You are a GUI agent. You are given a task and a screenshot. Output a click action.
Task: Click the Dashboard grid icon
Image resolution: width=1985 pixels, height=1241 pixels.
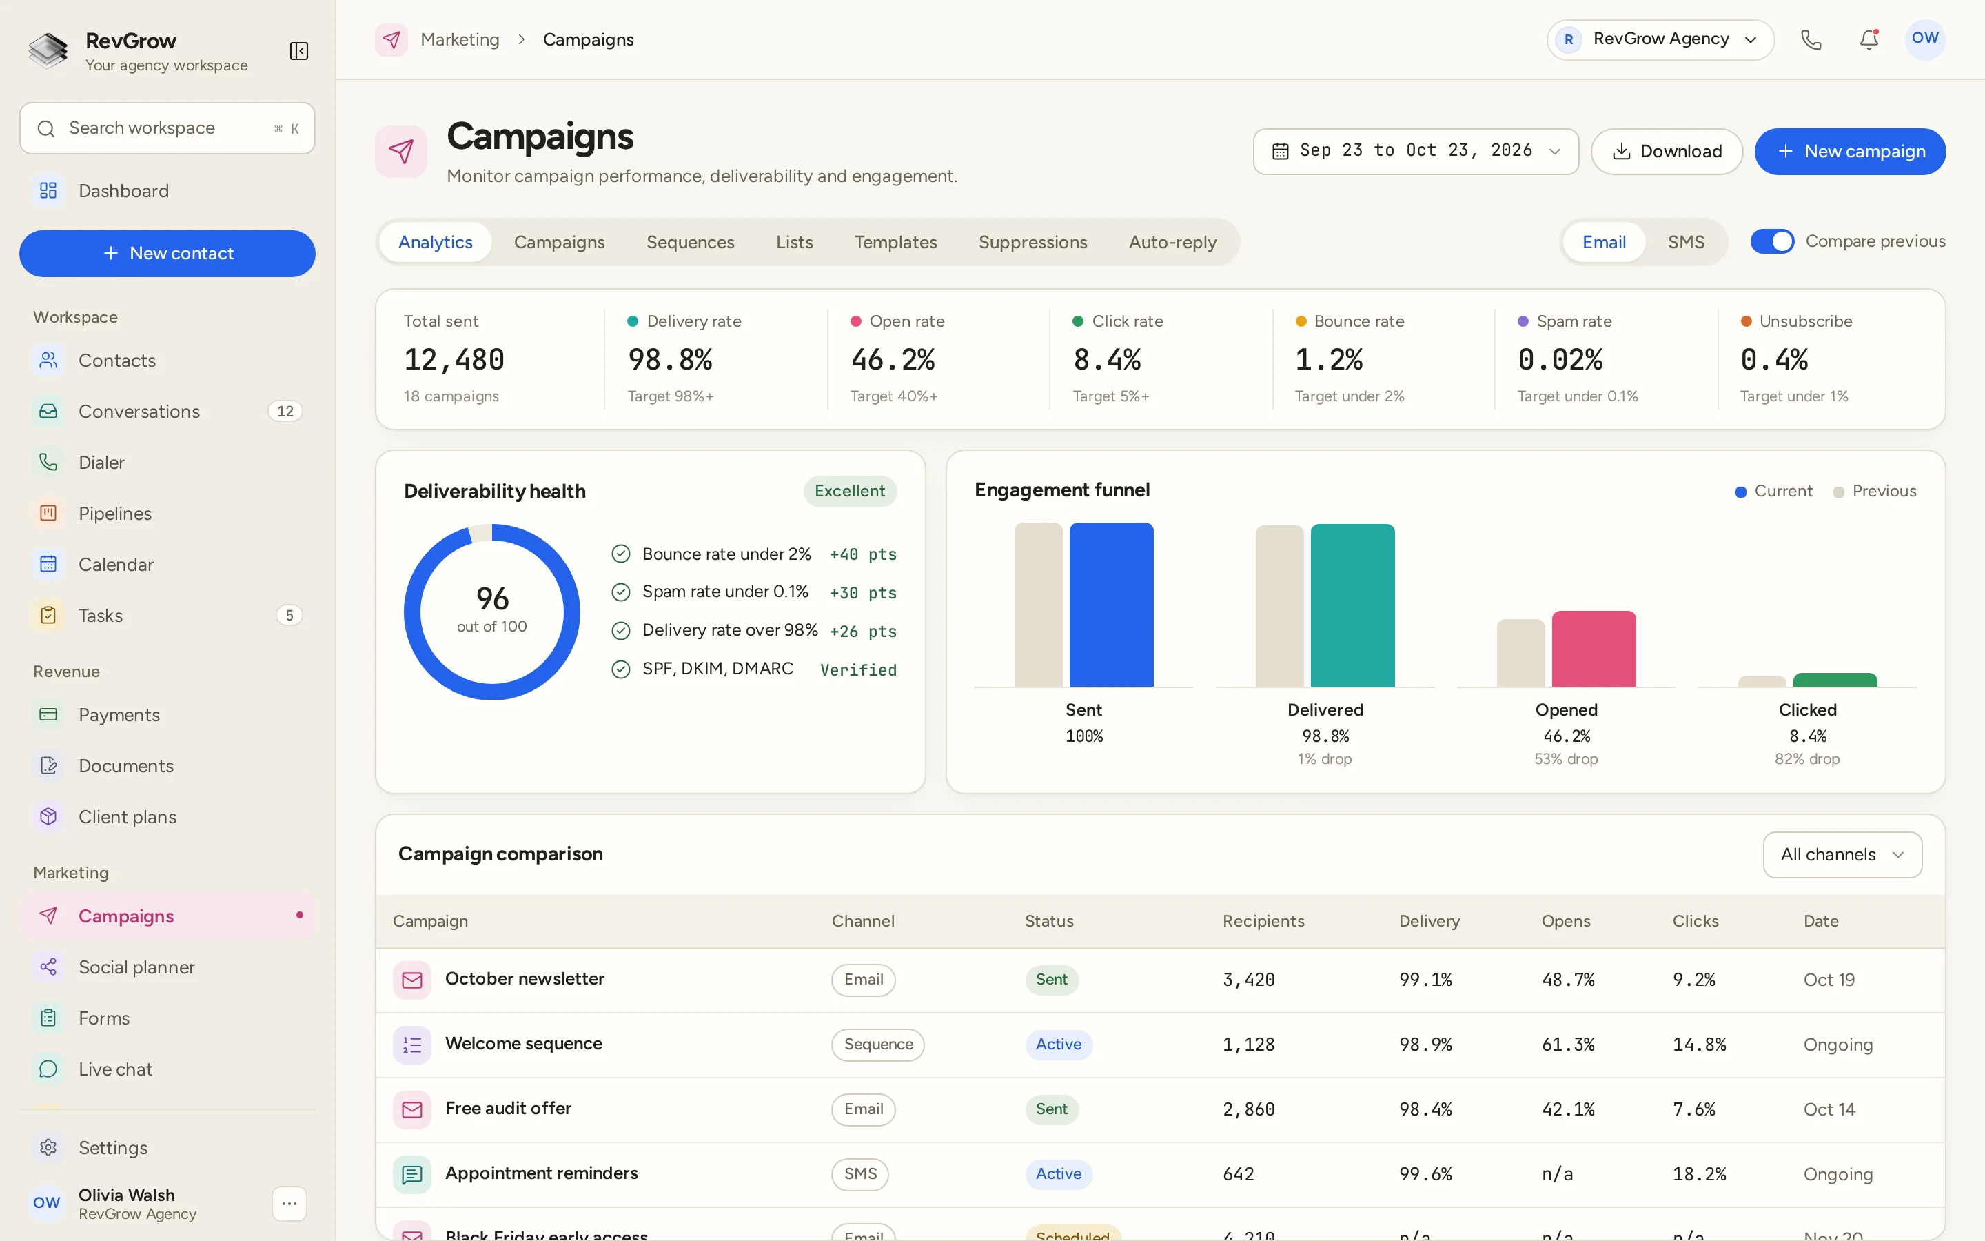pos(48,190)
